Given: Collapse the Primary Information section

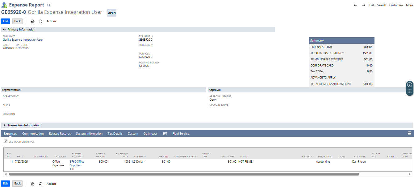Looking at the screenshot, I should tap(4, 30).
